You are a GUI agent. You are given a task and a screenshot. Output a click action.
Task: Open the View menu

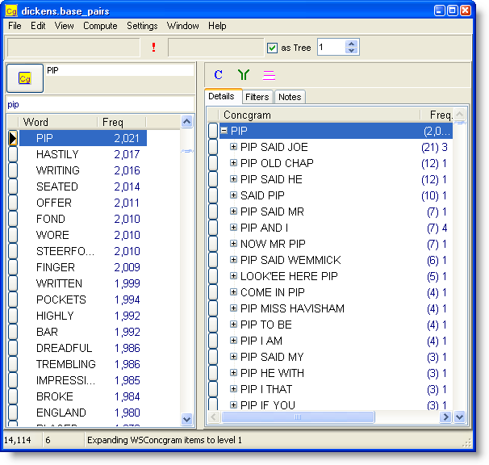click(x=65, y=26)
